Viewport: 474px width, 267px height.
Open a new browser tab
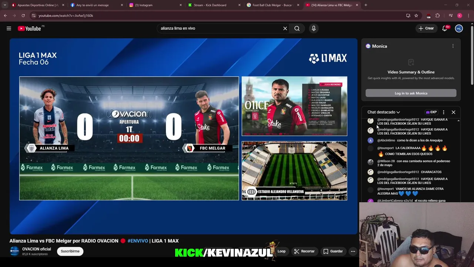[366, 5]
